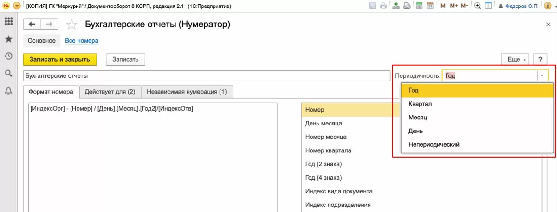This screenshot has height=212, width=557.
Task: Select Год (4 знака) in the list
Action: (324, 178)
